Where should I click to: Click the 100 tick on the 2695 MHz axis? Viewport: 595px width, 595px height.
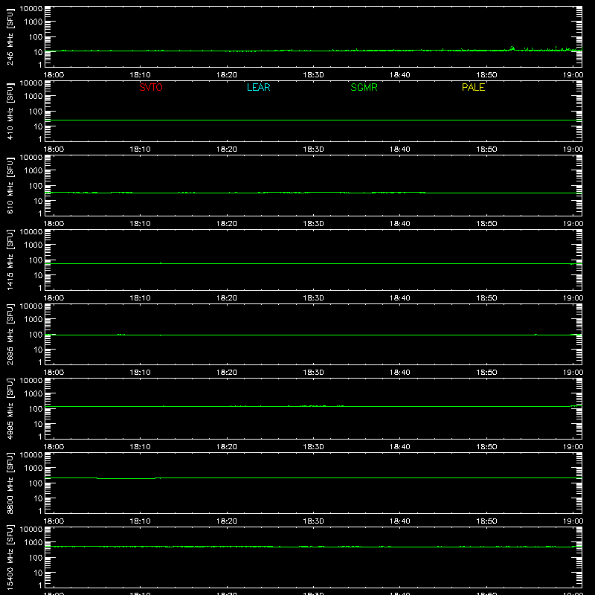(36, 335)
